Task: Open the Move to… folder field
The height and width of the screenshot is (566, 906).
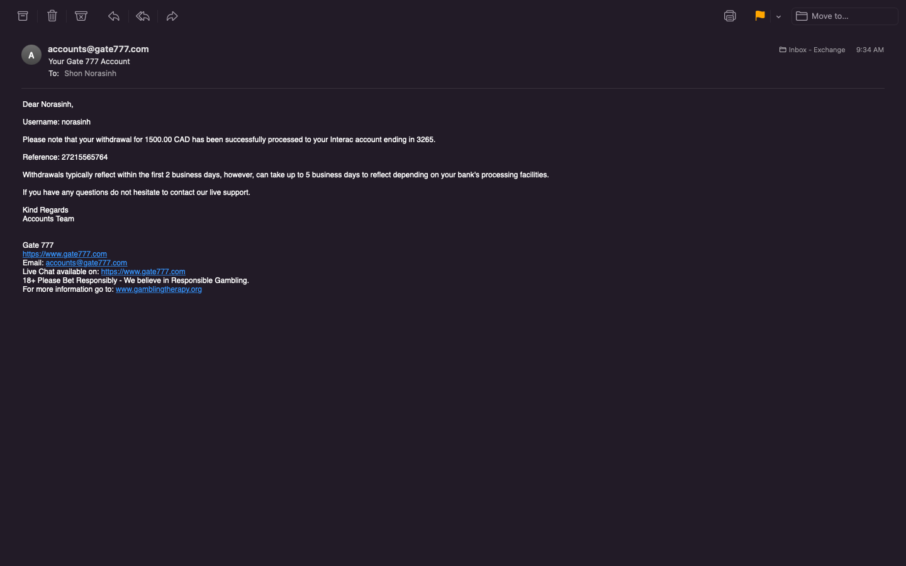Action: 844,16
